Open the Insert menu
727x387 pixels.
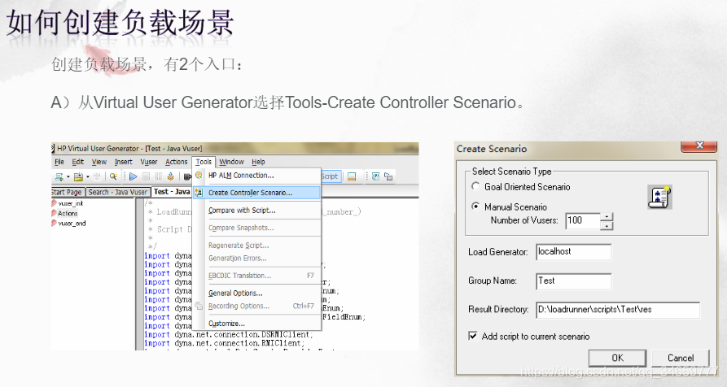click(123, 162)
